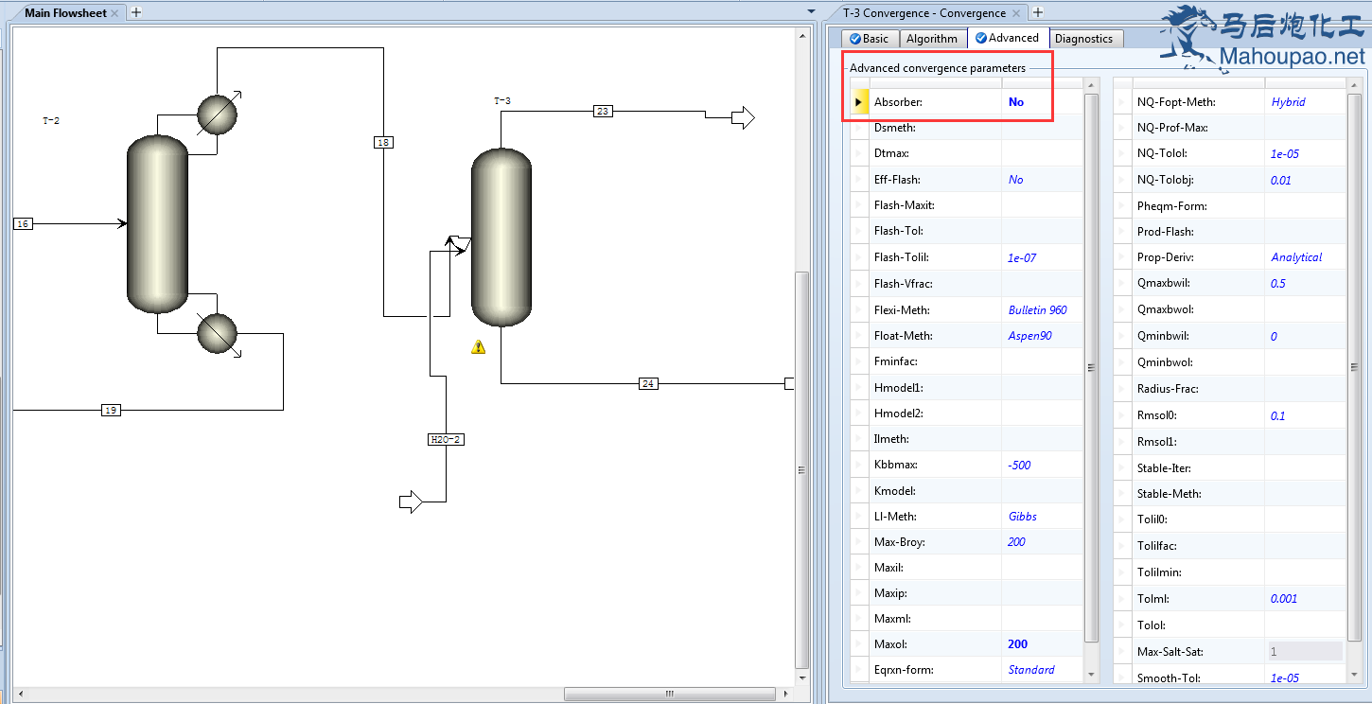The image size is (1372, 704).
Task: Add new tab next to T-3 Convergence
Action: (1038, 12)
